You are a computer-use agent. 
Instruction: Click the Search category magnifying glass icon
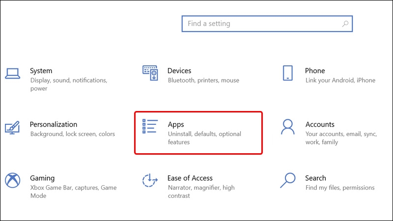[x=288, y=180]
